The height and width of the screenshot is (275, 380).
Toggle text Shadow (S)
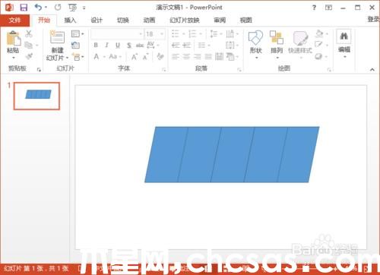(129, 46)
